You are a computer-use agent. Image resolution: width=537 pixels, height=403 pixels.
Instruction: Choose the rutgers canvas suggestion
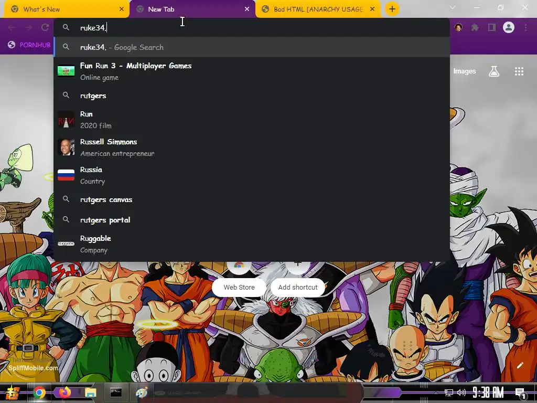click(252, 199)
